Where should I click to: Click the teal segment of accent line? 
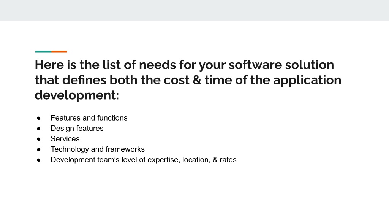[43, 52]
